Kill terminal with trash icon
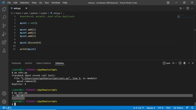Image resolution: width=196 pixels, height=110 pixels. pos(184,63)
